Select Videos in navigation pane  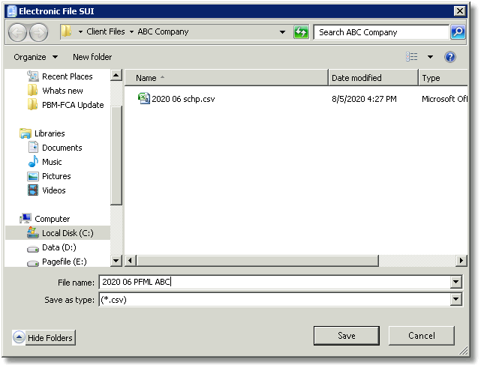coord(54,190)
